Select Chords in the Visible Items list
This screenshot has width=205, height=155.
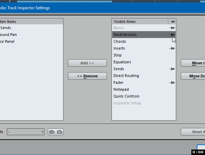(x=120, y=41)
